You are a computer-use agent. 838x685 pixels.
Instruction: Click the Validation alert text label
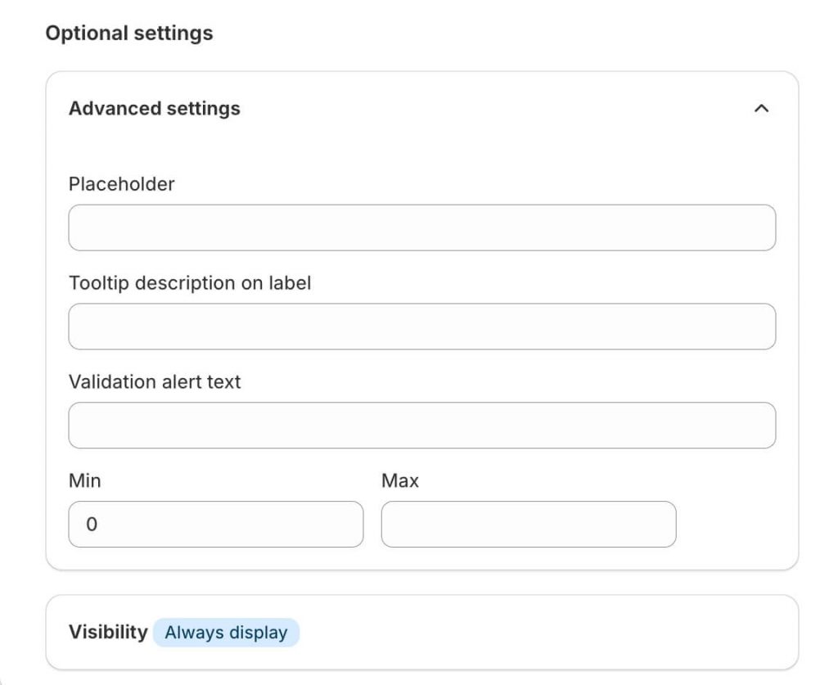pos(155,382)
